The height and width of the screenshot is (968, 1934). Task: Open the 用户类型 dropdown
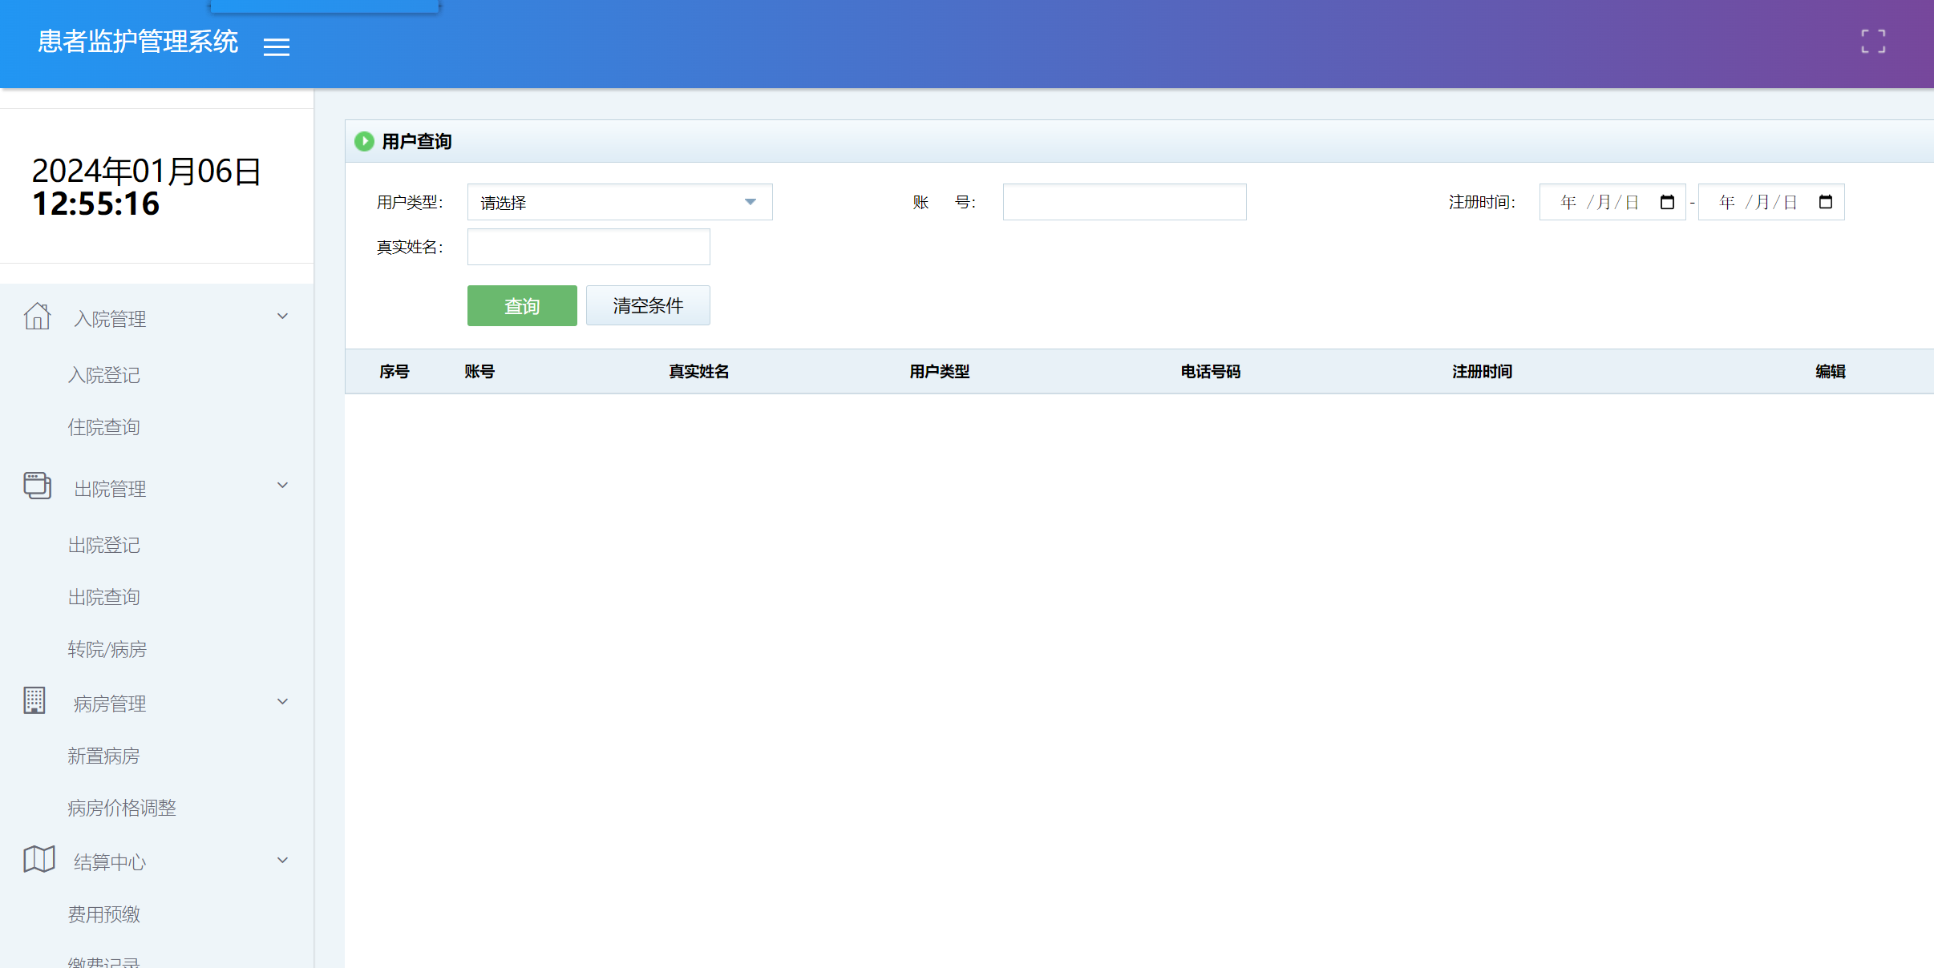coord(619,202)
